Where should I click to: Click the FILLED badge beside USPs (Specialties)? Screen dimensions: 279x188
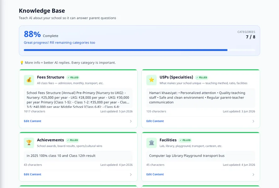pos(202,78)
